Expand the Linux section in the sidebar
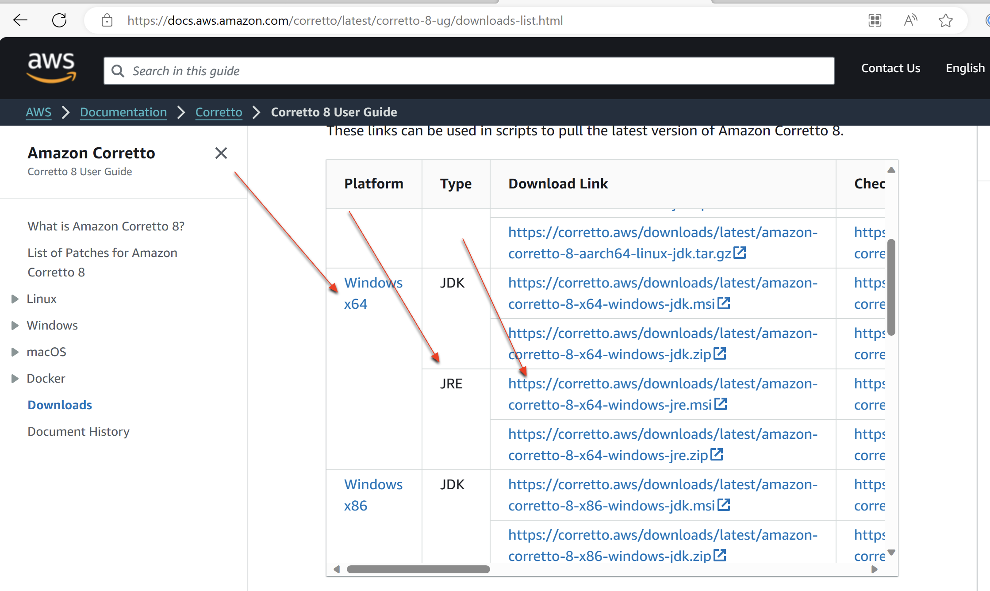The width and height of the screenshot is (990, 591). point(15,299)
